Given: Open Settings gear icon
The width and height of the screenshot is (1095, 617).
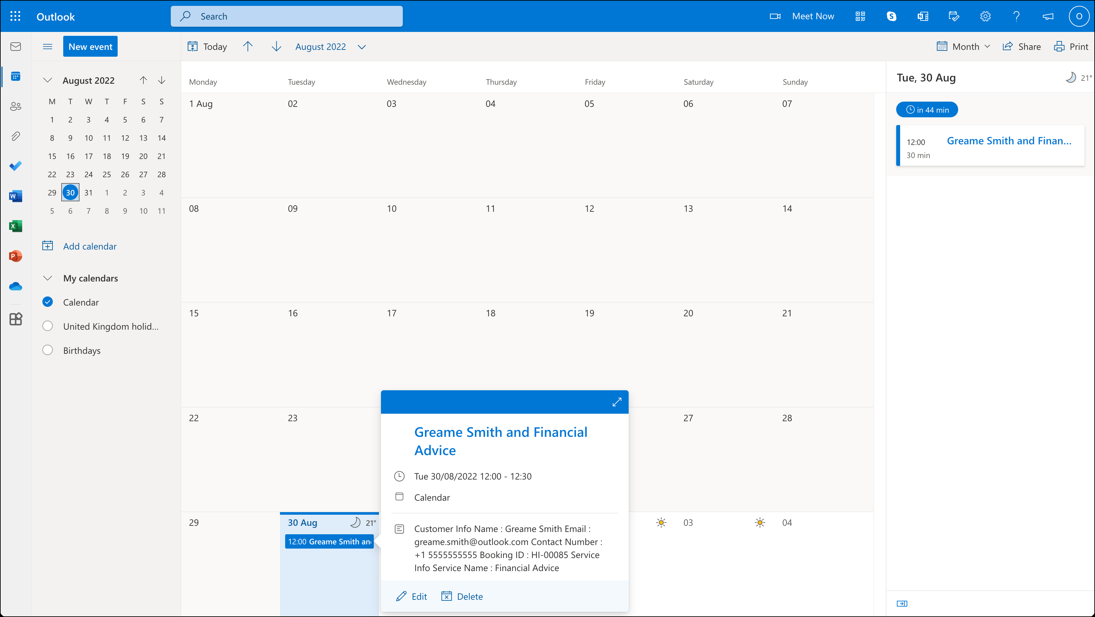Looking at the screenshot, I should (985, 16).
